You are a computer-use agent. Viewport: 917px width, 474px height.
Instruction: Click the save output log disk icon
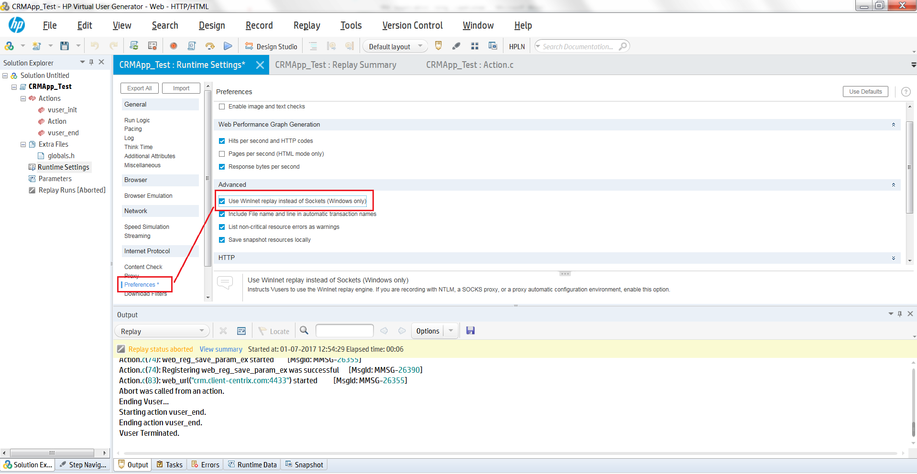coord(470,331)
